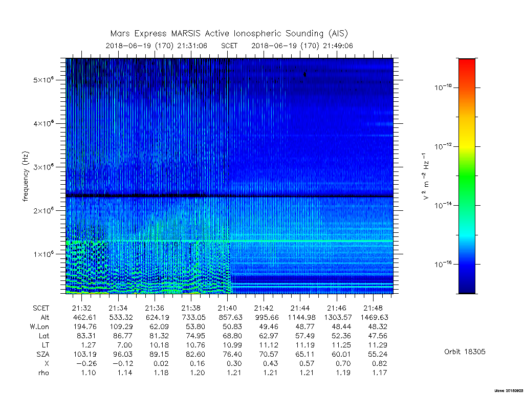Click west longitude value 62.09
The width and height of the screenshot is (524, 393).
160,326
